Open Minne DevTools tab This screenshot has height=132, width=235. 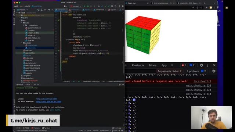click(x=153, y=65)
